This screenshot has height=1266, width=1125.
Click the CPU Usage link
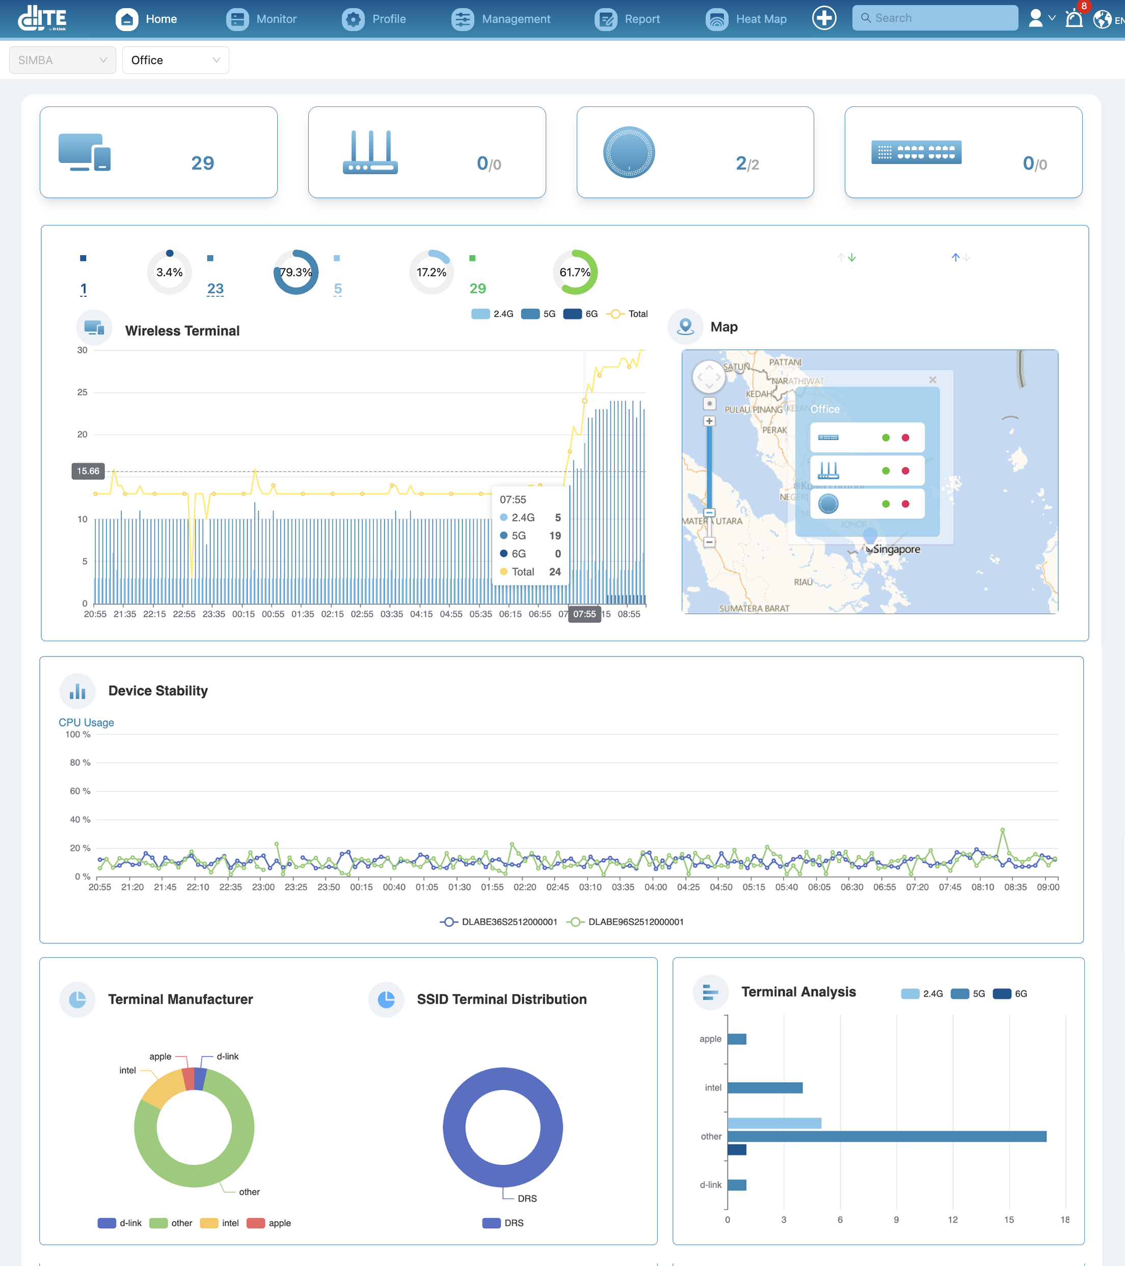[x=86, y=722]
